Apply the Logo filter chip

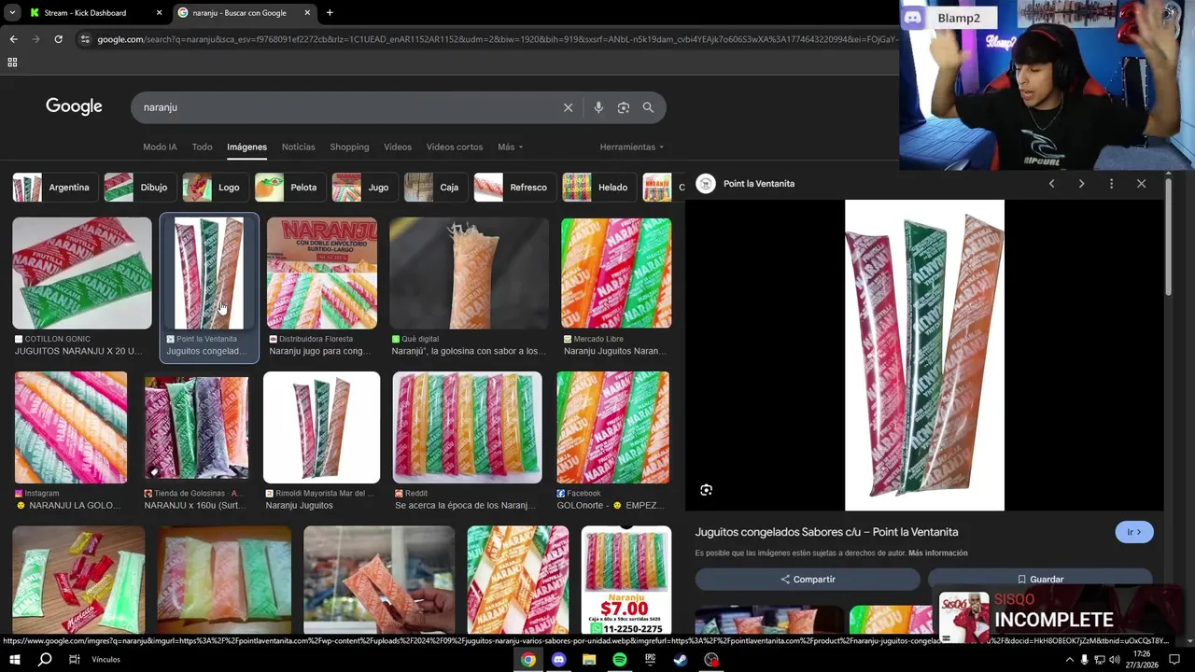point(214,188)
